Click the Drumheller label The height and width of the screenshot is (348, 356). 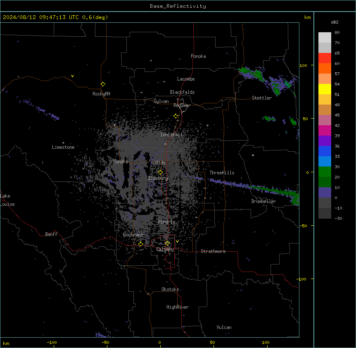263,201
